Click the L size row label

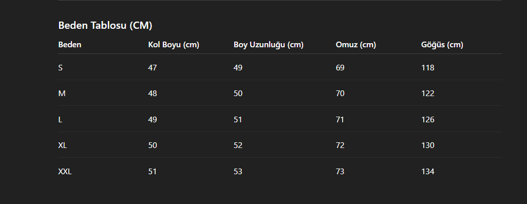click(x=60, y=120)
